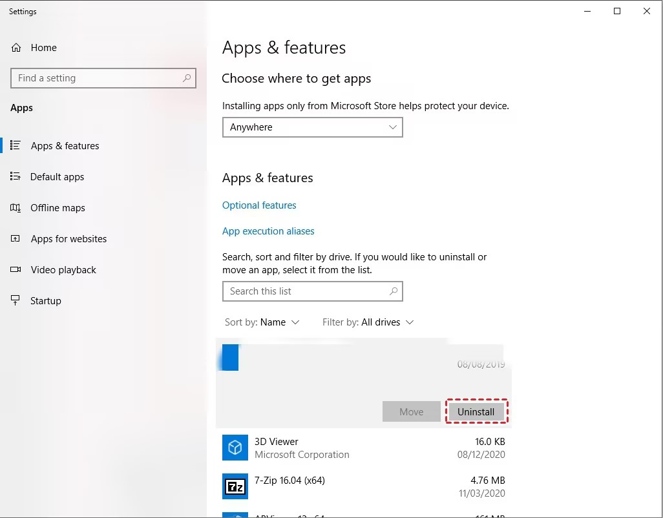Open the Video playback settings page
Screen dimensions: 663x518
pyautogui.click(x=63, y=270)
